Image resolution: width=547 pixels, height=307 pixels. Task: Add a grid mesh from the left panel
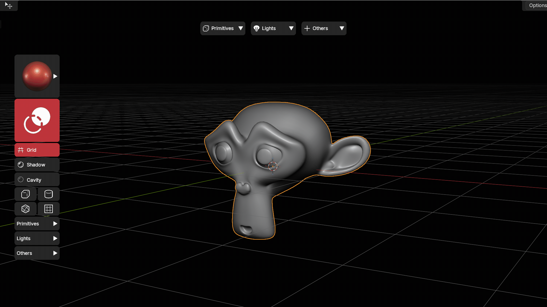click(48, 209)
